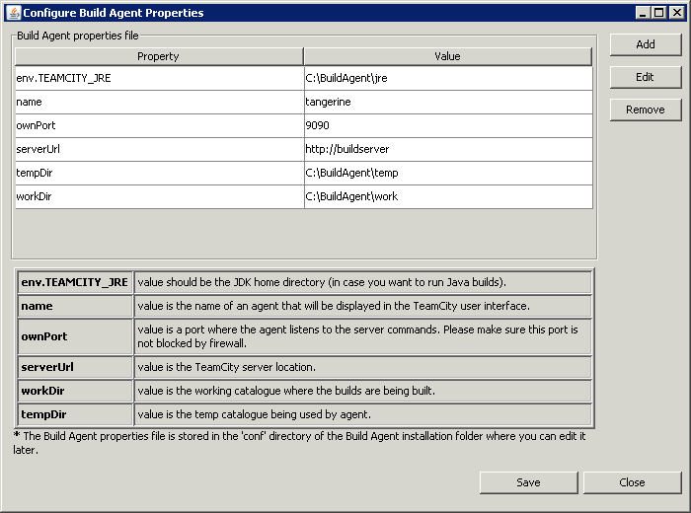
Task: Select the Value column header
Action: [448, 56]
